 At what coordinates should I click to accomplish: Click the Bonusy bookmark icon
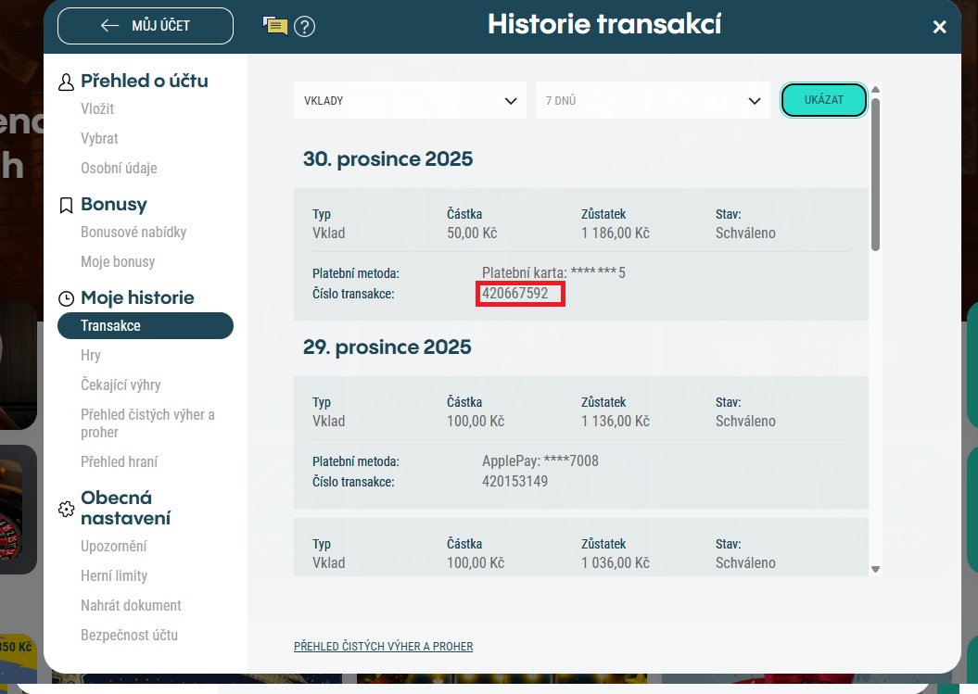66,205
